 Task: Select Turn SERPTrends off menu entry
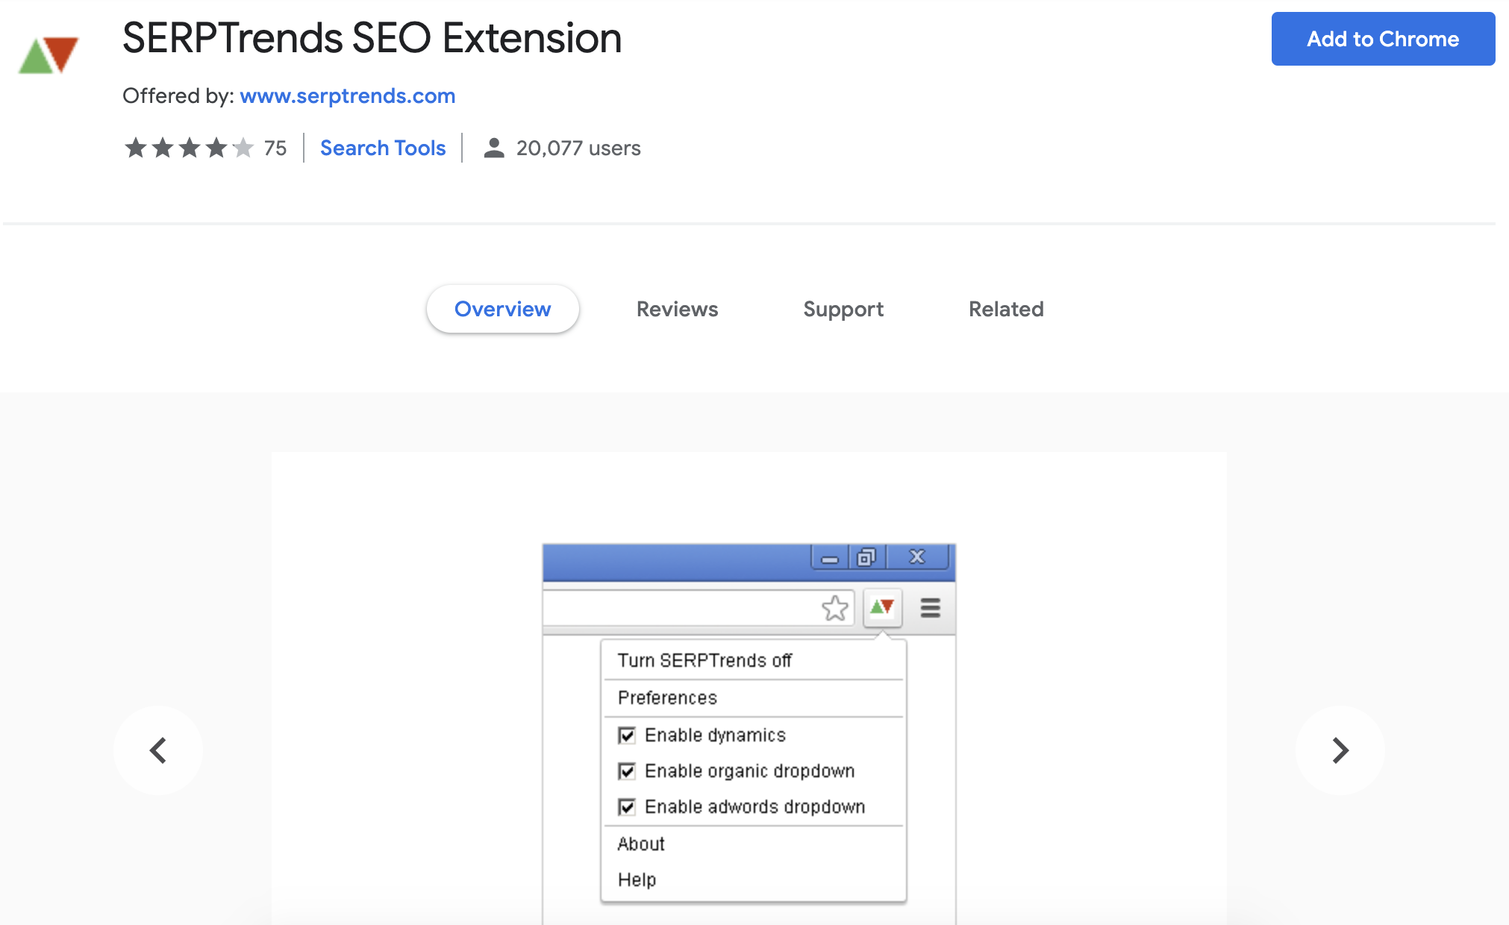704,660
